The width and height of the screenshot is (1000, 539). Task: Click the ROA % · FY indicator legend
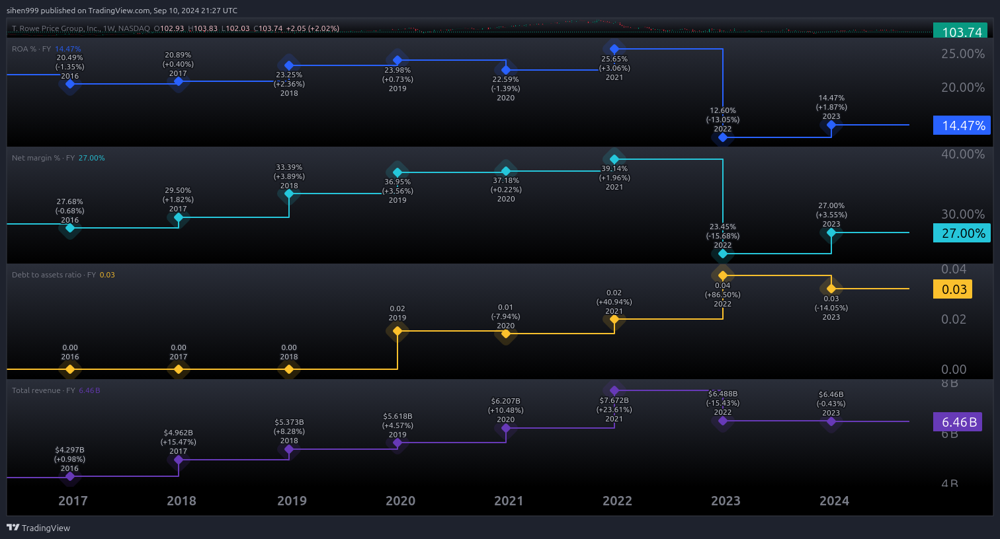pyautogui.click(x=46, y=49)
